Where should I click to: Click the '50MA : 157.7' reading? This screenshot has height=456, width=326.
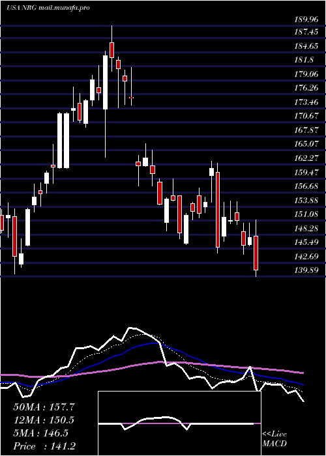[44, 407]
